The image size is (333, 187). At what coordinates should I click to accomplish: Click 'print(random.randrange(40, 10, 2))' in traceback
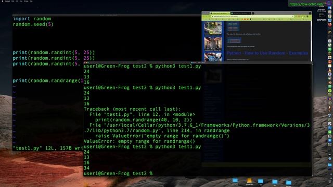(x=144, y=120)
